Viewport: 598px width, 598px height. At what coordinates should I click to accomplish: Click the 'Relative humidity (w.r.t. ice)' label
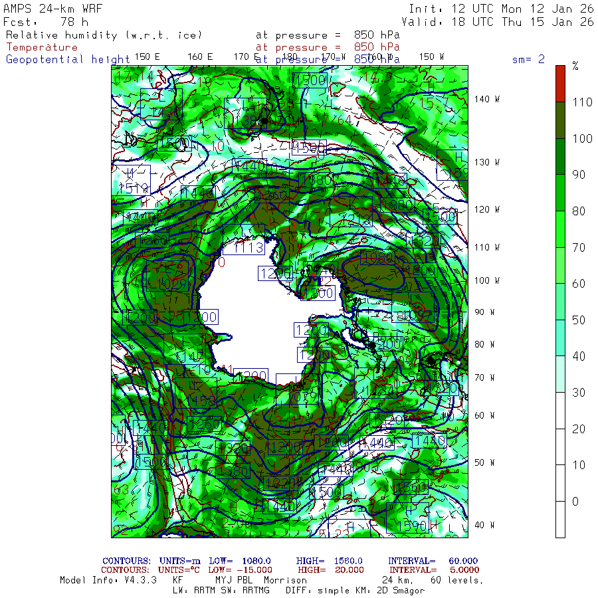(x=104, y=35)
